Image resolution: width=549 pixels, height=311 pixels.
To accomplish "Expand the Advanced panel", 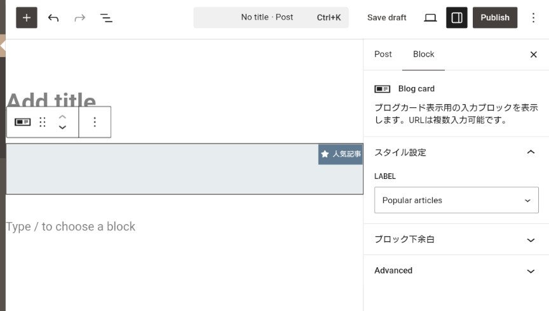I will (456, 271).
